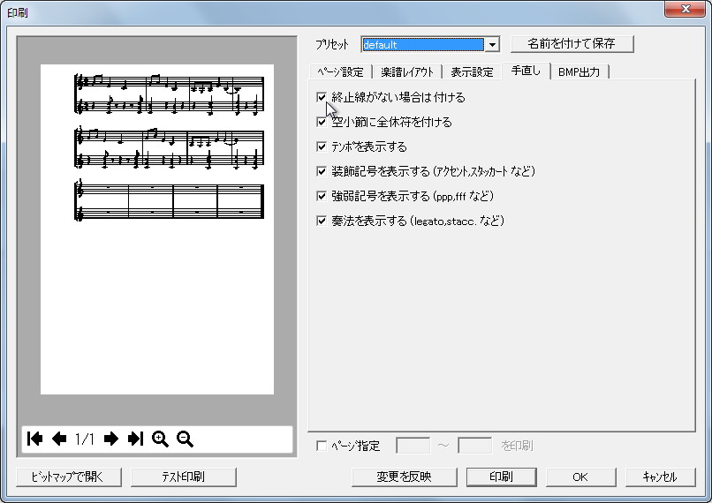Click ビットマップで開く button
712x503 pixels.
[69, 477]
